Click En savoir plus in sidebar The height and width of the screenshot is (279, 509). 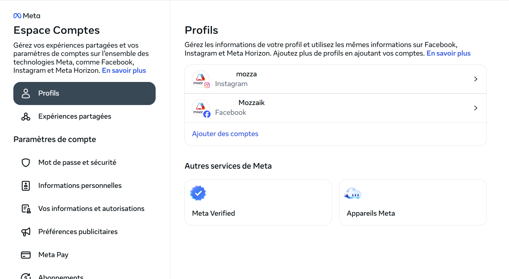pyautogui.click(x=124, y=70)
